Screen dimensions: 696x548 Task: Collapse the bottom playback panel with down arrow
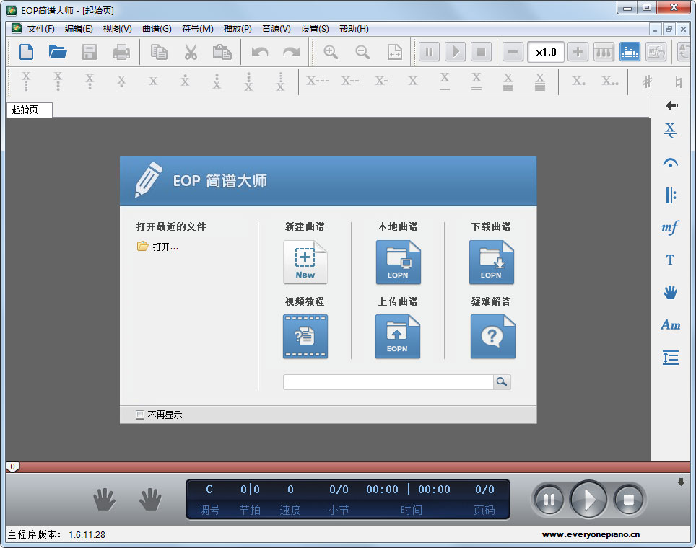click(x=681, y=482)
